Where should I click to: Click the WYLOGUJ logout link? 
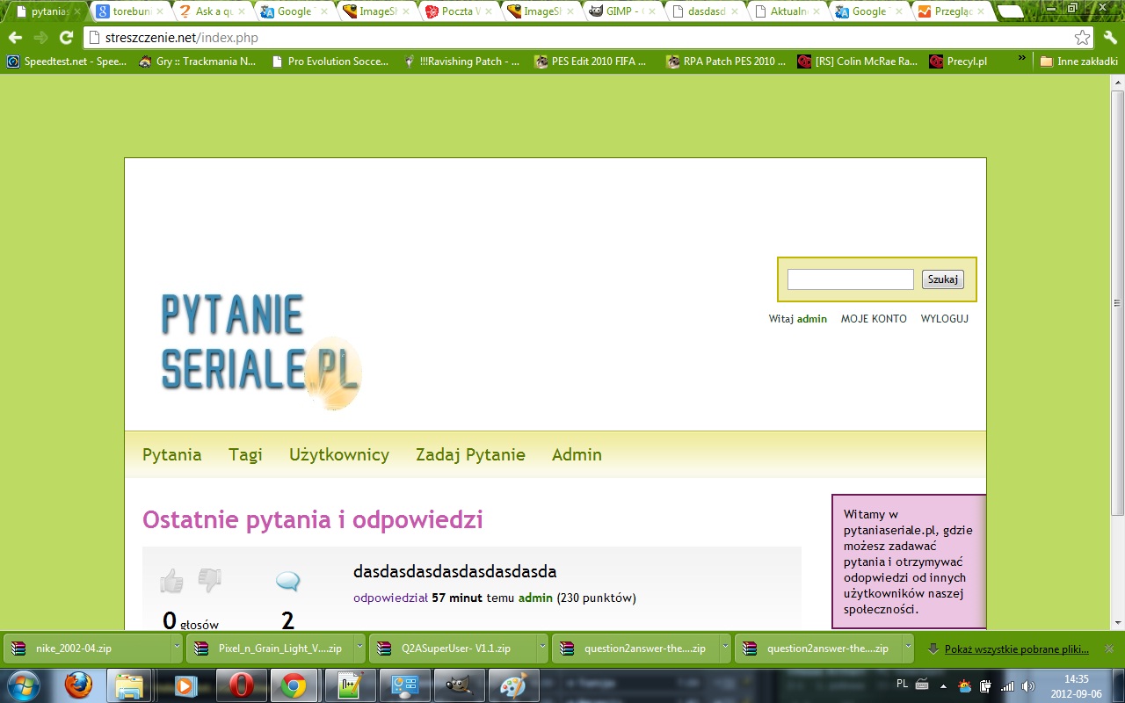click(944, 319)
